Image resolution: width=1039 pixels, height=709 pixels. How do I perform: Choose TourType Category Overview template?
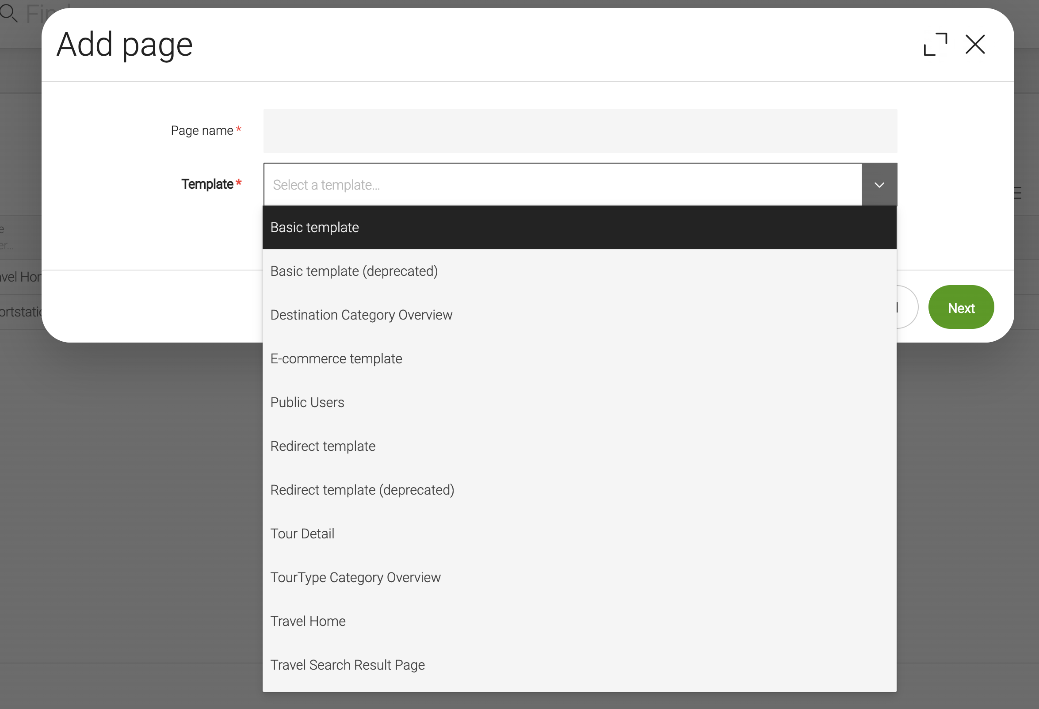(x=579, y=578)
